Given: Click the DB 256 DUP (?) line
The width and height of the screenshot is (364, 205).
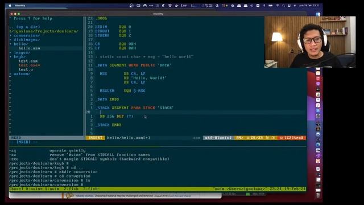Looking at the screenshot, I should [117, 116].
